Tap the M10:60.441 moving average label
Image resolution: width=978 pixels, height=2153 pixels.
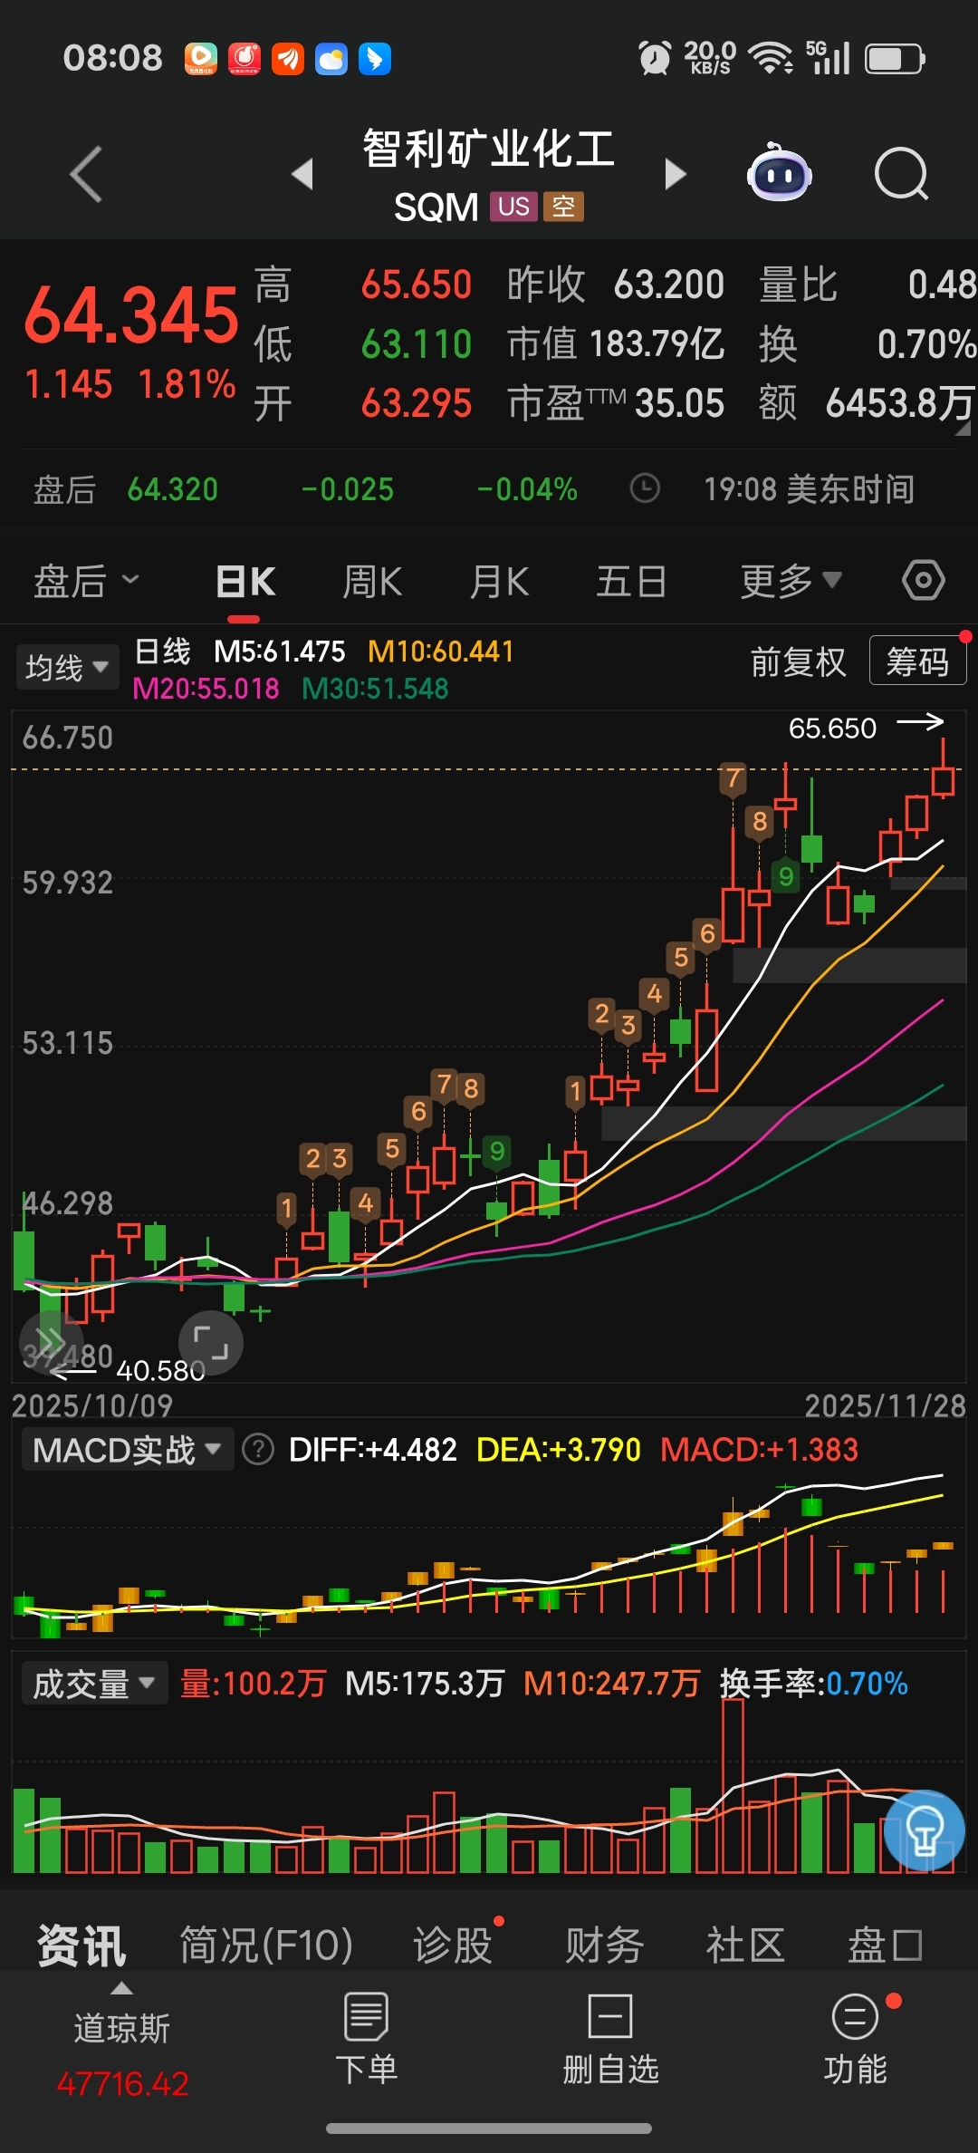tap(441, 652)
